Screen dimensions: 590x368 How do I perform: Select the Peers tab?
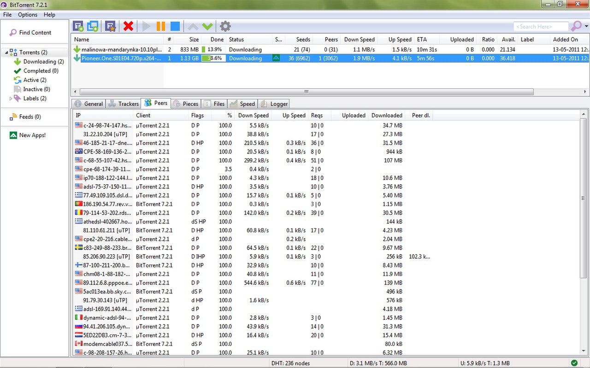[x=156, y=103]
